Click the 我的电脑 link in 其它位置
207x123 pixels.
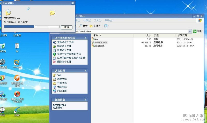(x=62, y=87)
